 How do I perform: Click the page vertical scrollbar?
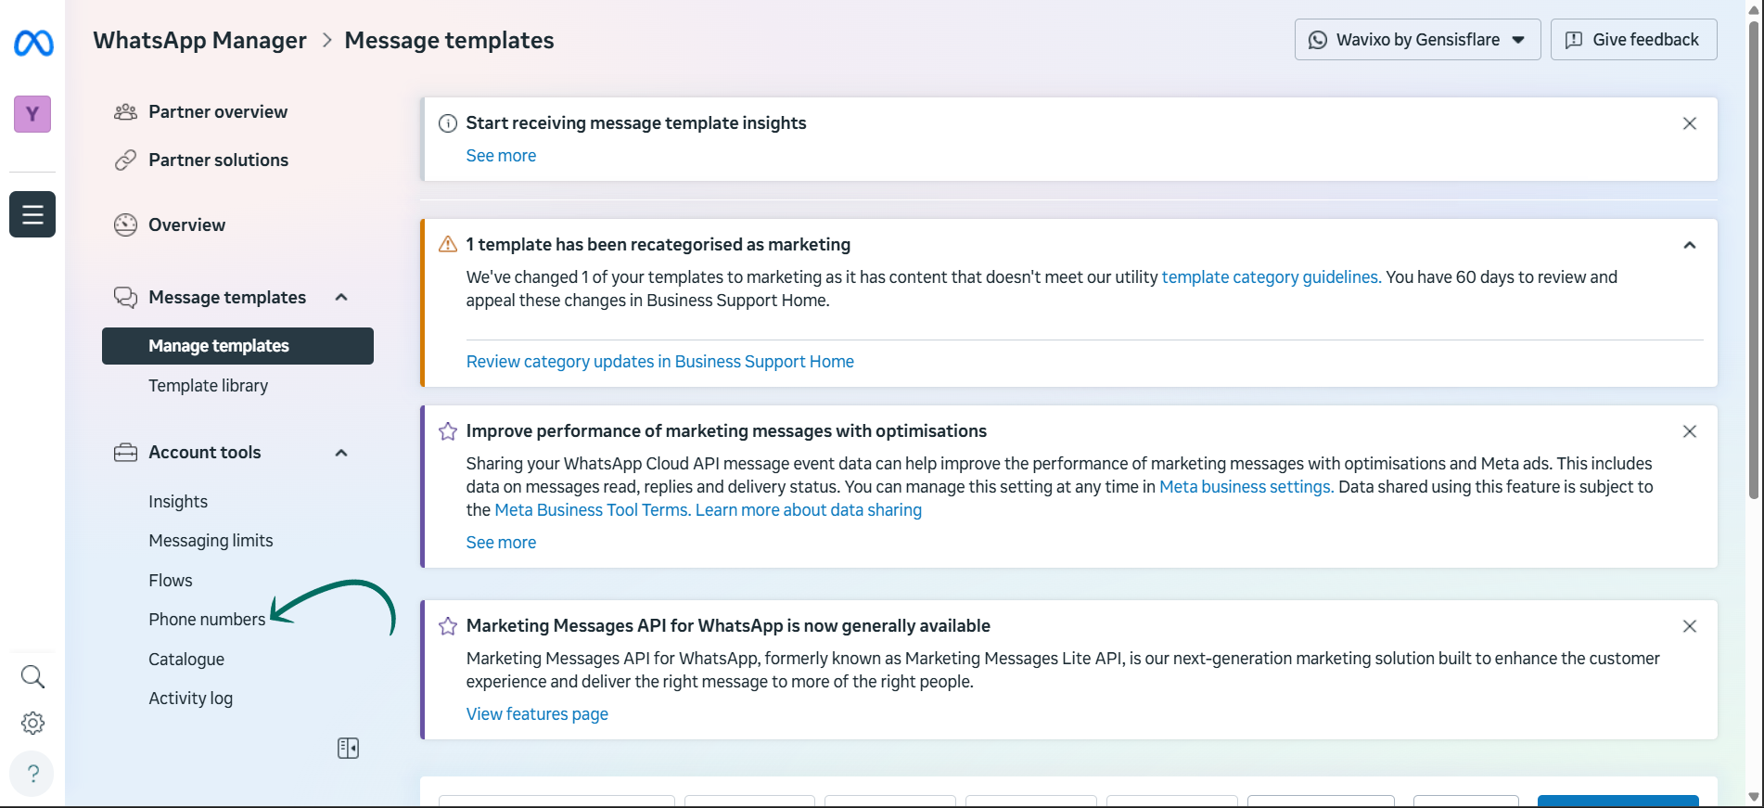[x=1753, y=260]
